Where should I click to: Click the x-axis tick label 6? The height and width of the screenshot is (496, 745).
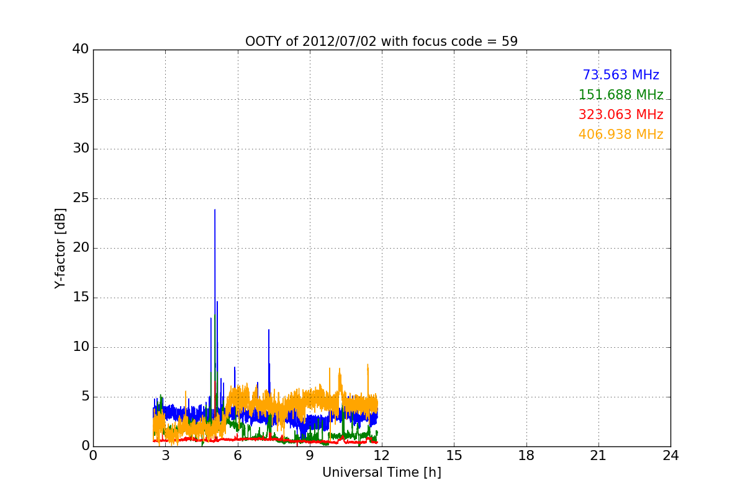[237, 456]
